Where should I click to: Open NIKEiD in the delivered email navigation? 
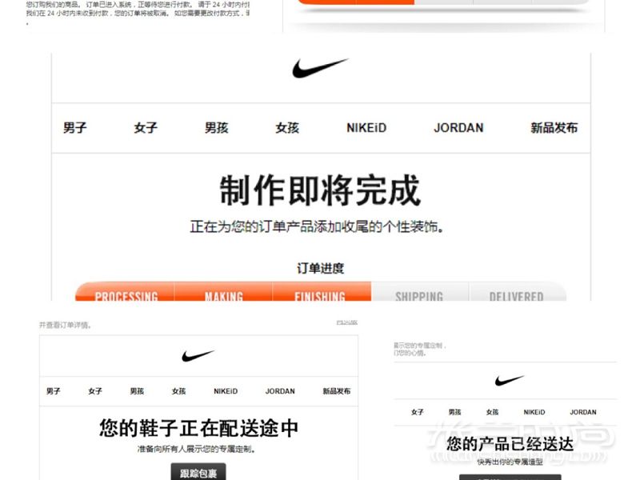pyautogui.click(x=534, y=412)
